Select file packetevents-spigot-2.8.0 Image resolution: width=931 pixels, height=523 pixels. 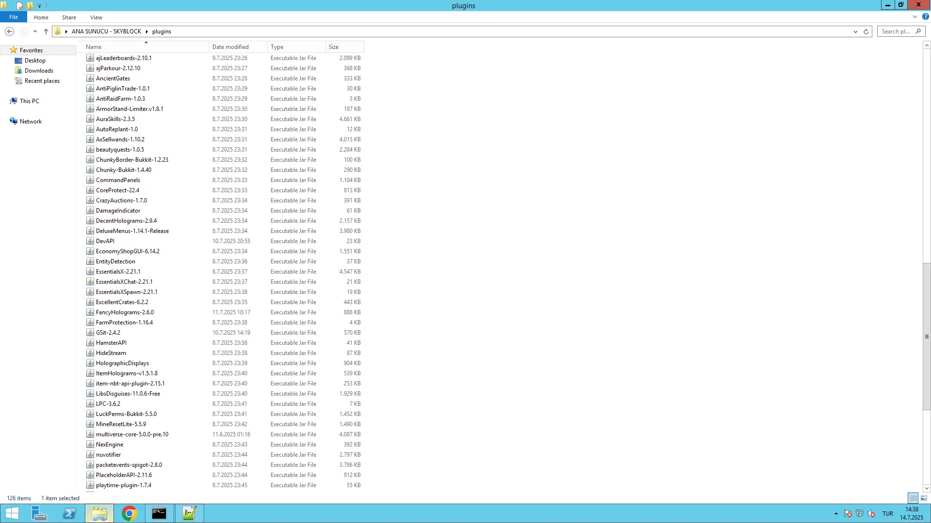pyautogui.click(x=129, y=465)
